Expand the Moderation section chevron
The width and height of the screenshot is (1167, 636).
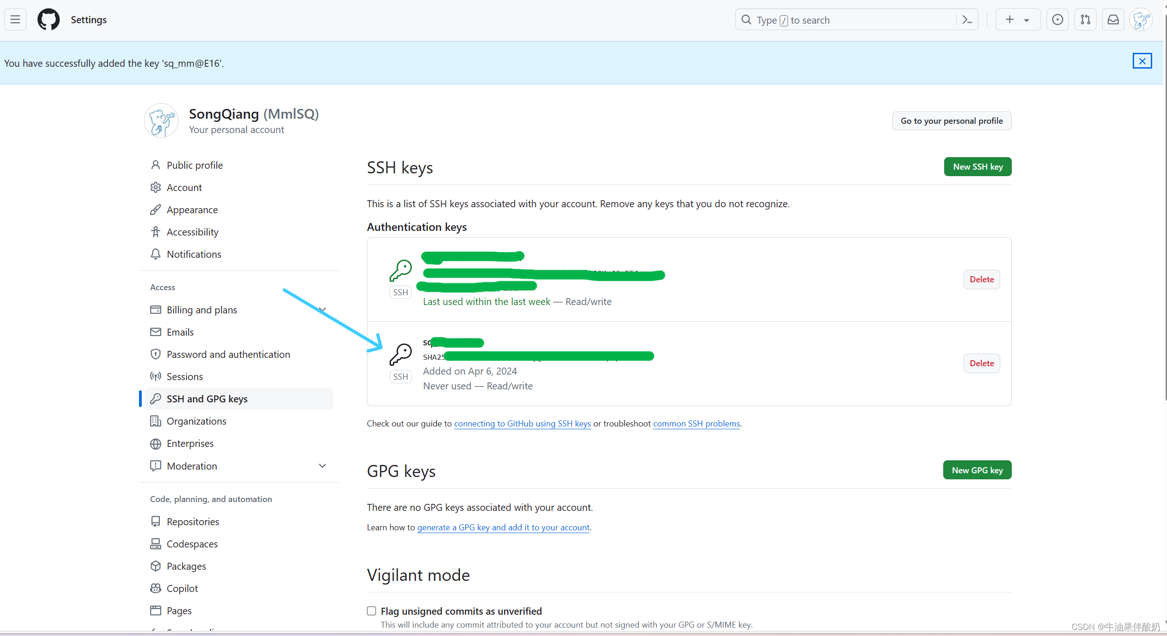pos(322,465)
